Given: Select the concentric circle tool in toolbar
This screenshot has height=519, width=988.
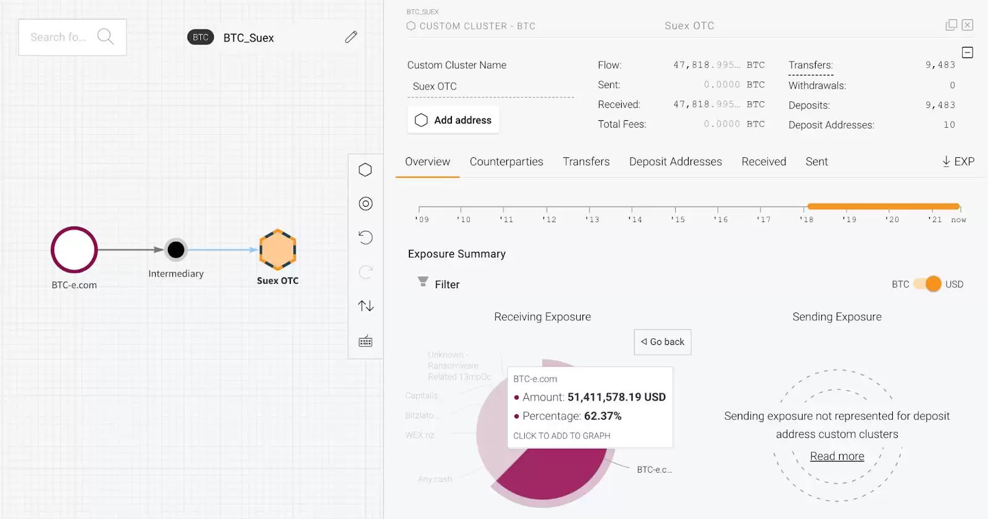Looking at the screenshot, I should pyautogui.click(x=366, y=204).
